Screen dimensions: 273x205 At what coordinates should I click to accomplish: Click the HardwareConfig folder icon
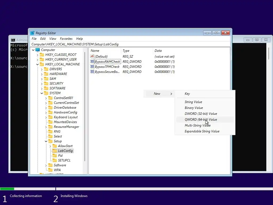[x=50, y=112]
